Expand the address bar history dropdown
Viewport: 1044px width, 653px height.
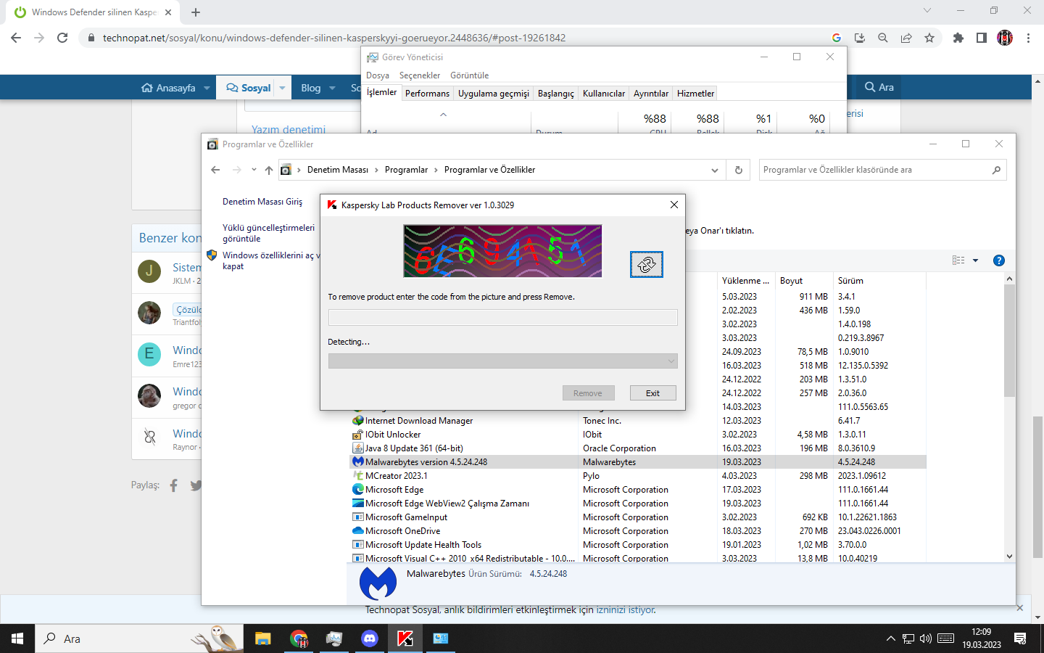714,170
